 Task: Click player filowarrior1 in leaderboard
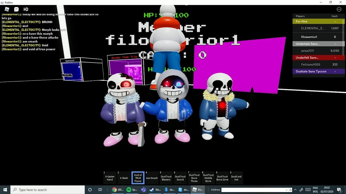pyautogui.click(x=318, y=37)
